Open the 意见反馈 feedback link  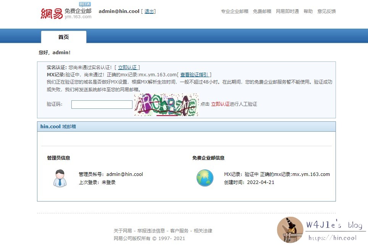pyautogui.click(x=326, y=11)
